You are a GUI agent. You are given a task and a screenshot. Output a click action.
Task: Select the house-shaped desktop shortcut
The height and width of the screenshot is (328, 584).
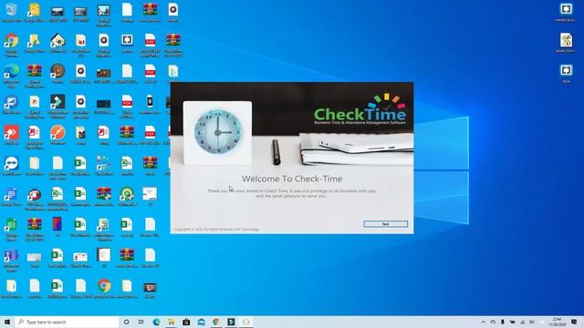click(x=57, y=41)
